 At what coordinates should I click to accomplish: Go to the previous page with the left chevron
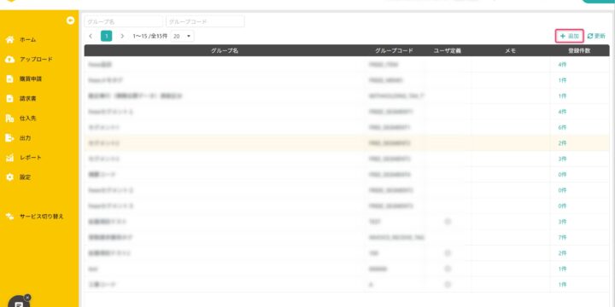point(91,36)
